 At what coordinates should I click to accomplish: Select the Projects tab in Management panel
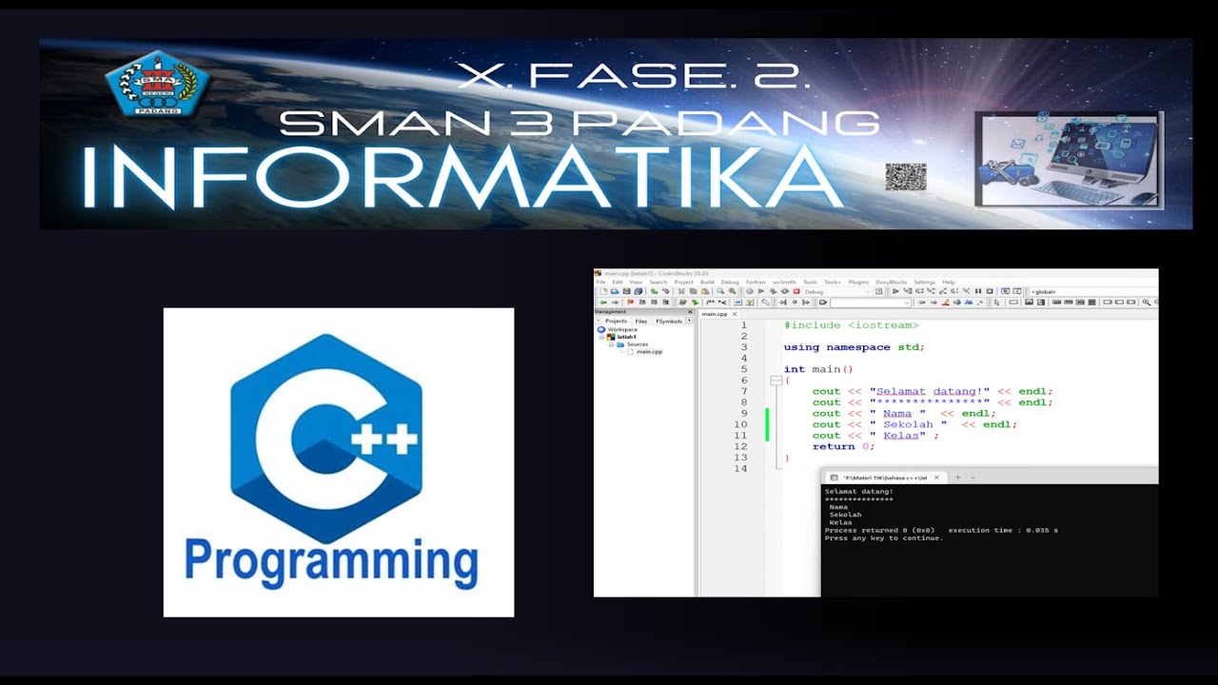coord(616,322)
